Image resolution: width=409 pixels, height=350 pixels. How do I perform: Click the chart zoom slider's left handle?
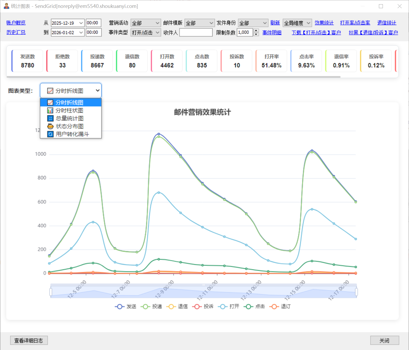click(51, 292)
